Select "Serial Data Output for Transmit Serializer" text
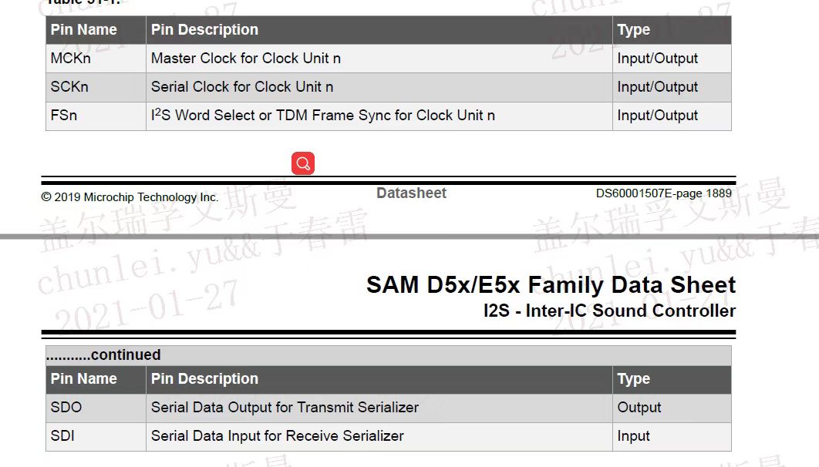The image size is (819, 467). point(285,408)
